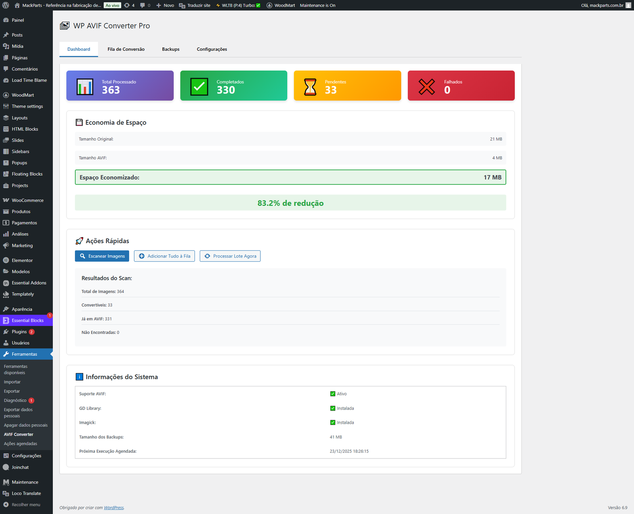Click the Elementor icon in sidebar

point(6,261)
